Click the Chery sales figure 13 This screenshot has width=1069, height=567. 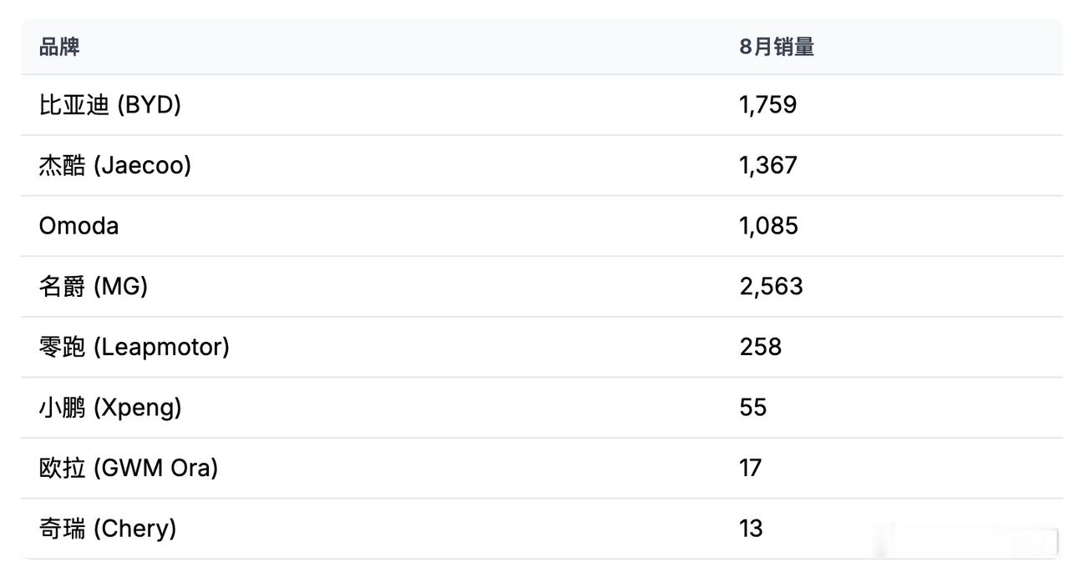(751, 529)
